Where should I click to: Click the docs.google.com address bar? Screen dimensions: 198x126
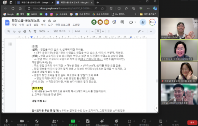(x=62, y=9)
